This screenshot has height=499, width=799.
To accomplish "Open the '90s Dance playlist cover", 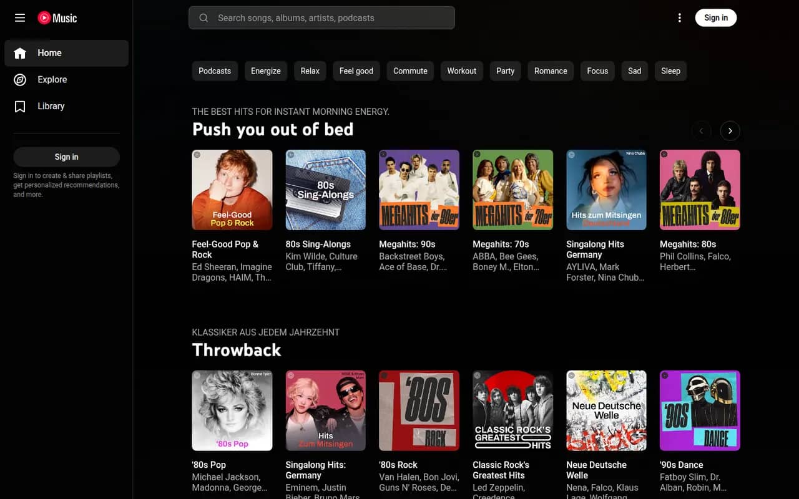I will tap(700, 410).
